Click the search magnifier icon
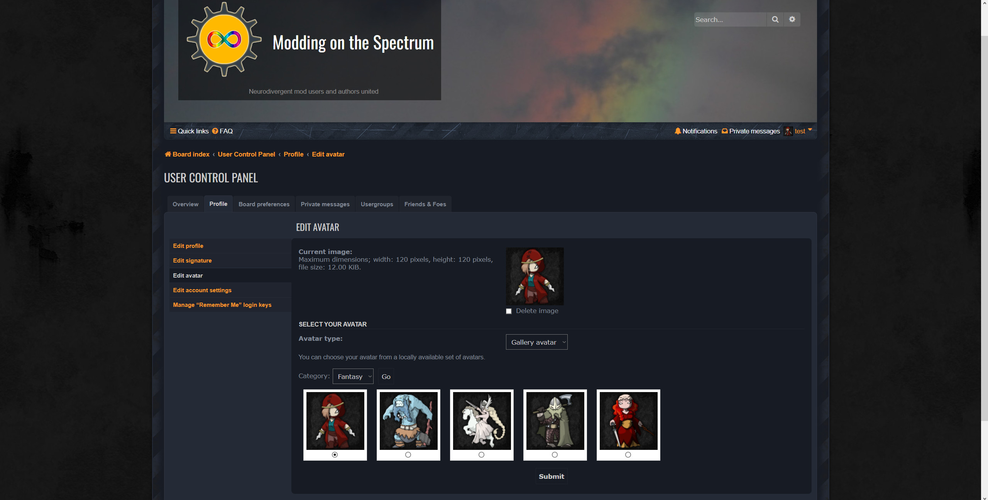Image resolution: width=988 pixels, height=500 pixels. (775, 19)
